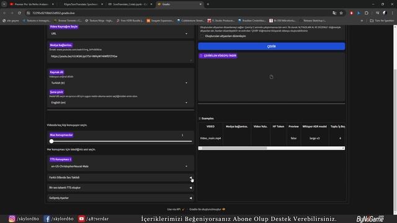Click the Instagram icon in the bottom banner

12,219
